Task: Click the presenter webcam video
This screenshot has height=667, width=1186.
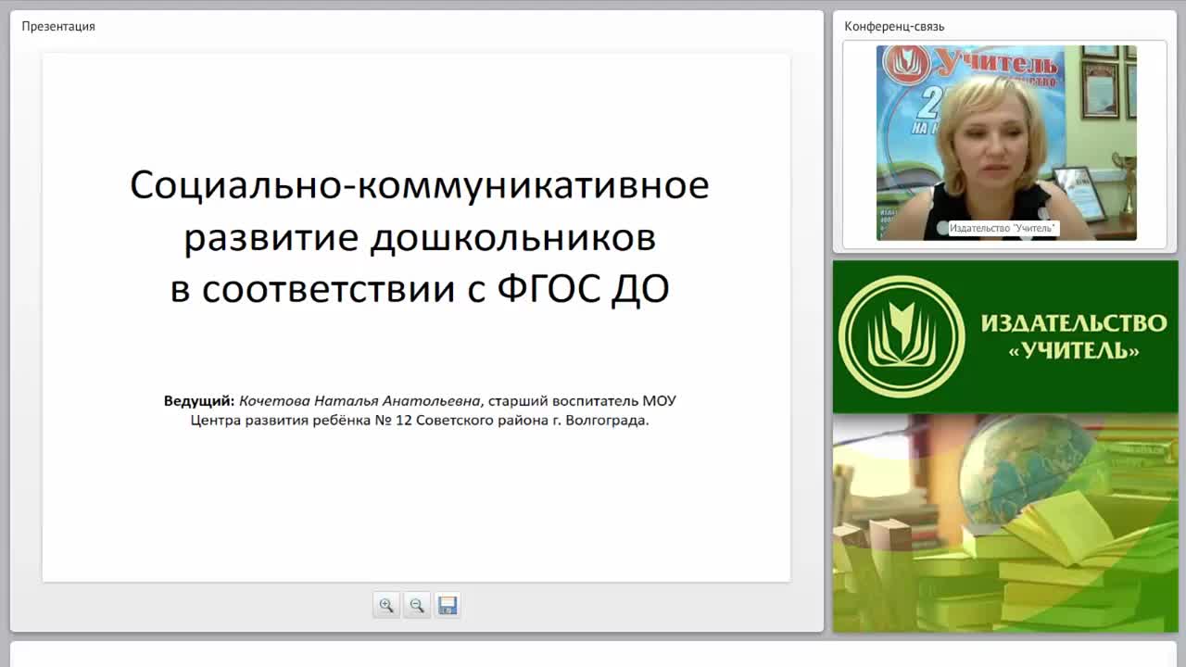Action: (x=1006, y=143)
